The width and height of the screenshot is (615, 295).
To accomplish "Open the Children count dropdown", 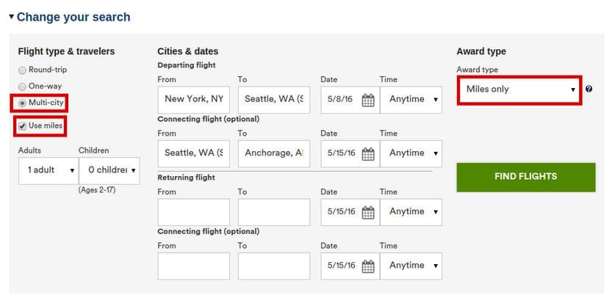I will [109, 170].
